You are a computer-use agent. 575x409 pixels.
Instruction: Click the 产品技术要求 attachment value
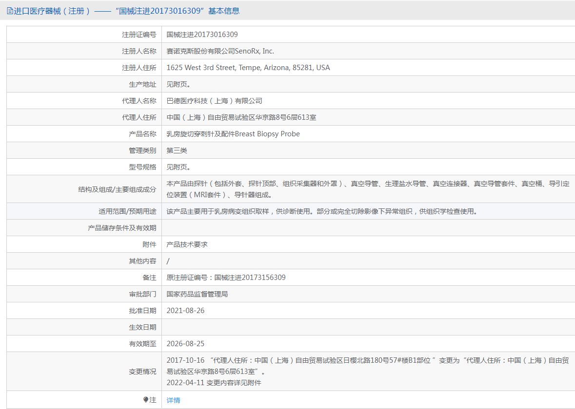click(187, 244)
